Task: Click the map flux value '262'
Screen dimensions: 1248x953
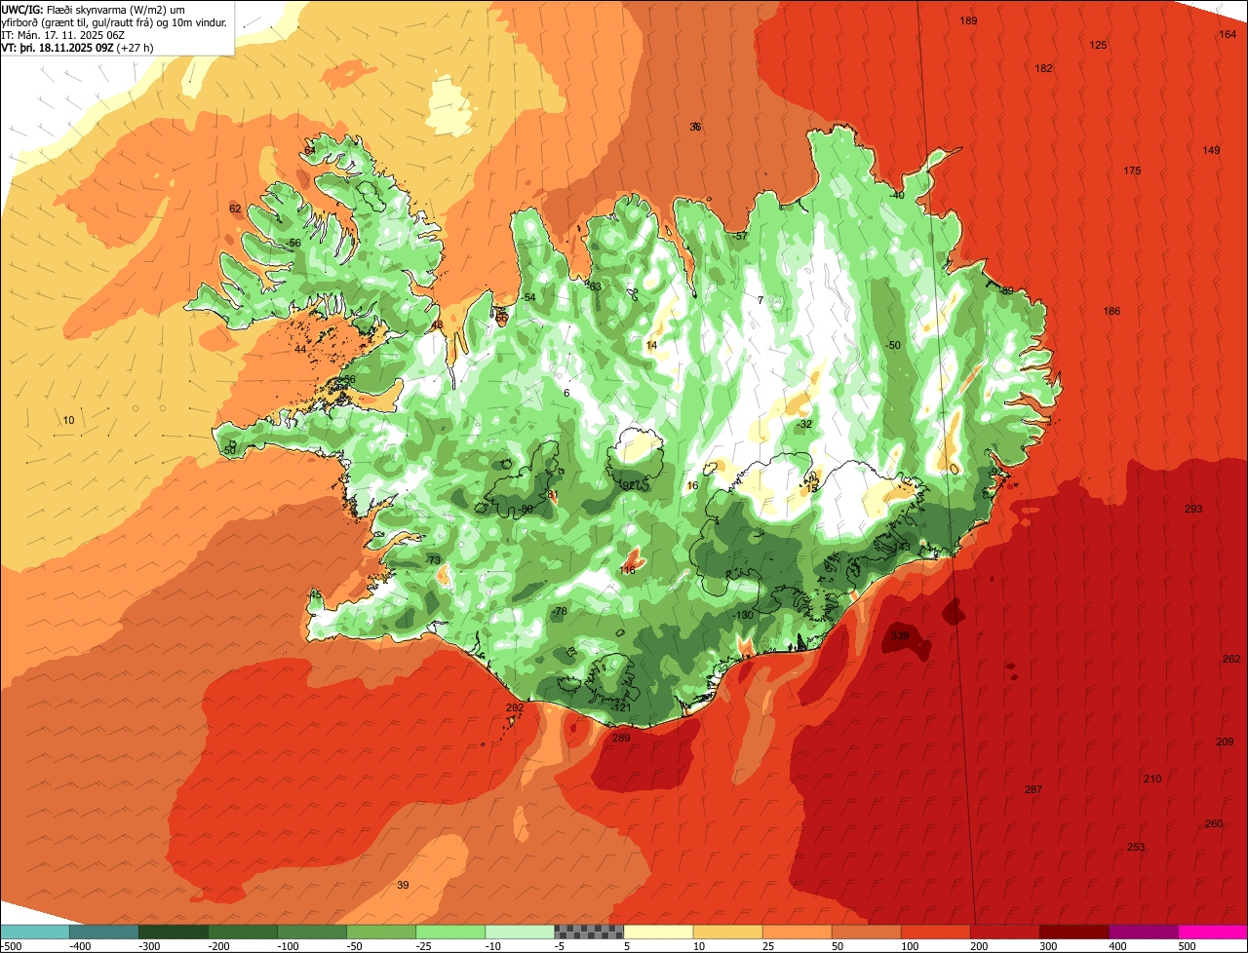Action: tap(1231, 659)
